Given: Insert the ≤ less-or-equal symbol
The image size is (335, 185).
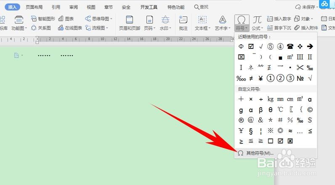Looking at the screenshot, I should 310,131.
